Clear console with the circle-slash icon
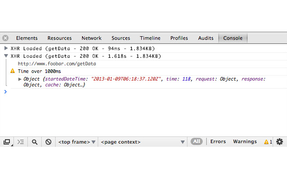The image size is (287, 179). [48, 142]
